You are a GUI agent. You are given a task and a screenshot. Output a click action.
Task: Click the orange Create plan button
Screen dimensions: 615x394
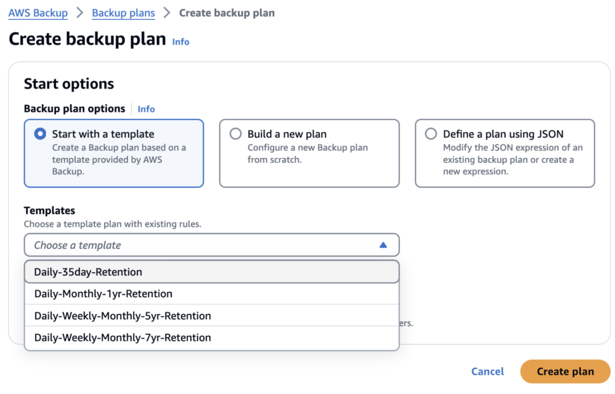pyautogui.click(x=565, y=371)
